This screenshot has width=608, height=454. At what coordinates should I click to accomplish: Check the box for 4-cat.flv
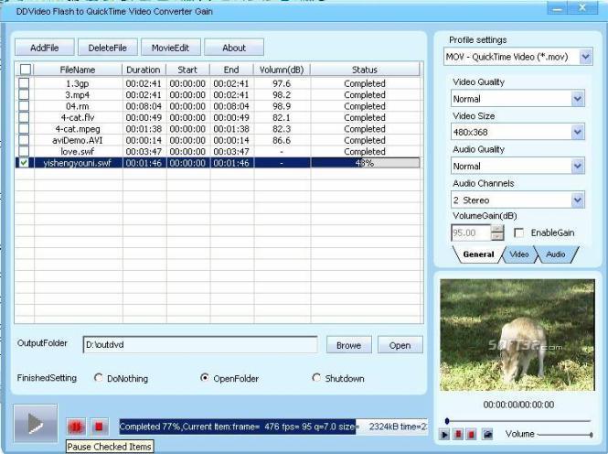pos(24,117)
